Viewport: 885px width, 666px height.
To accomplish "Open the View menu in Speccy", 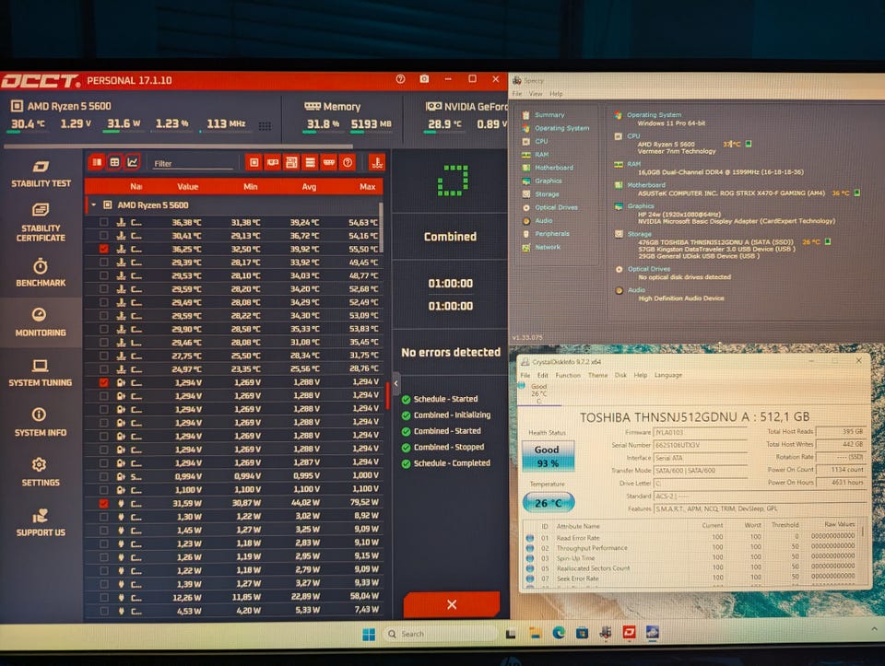I will [536, 94].
